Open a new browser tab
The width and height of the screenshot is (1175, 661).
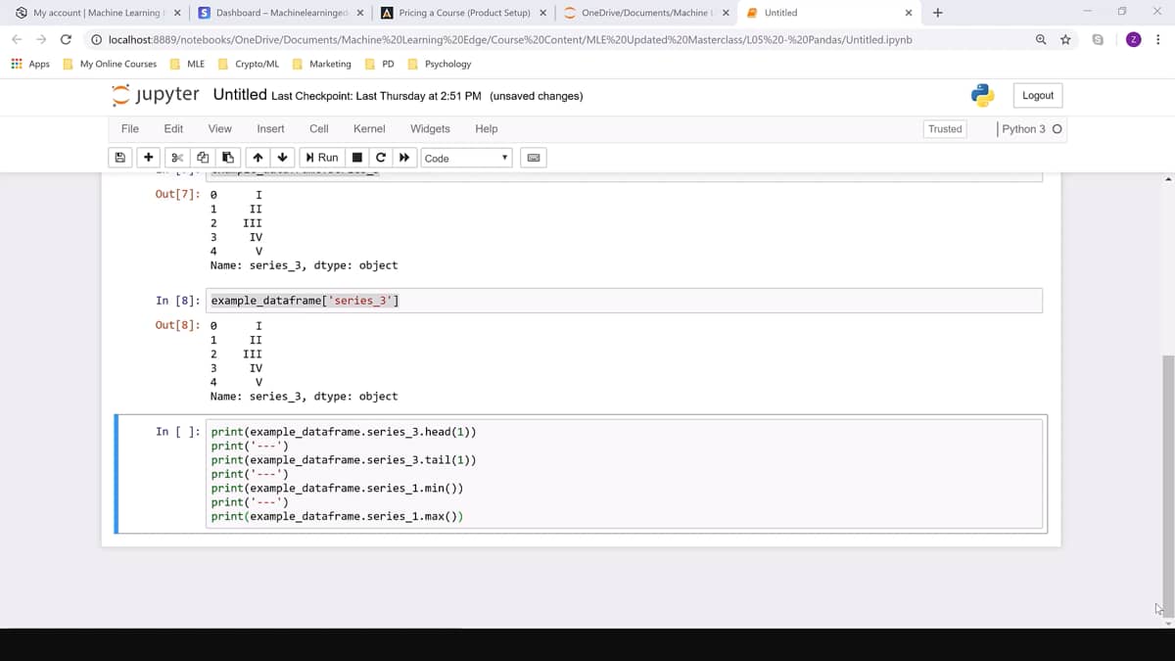(x=938, y=13)
